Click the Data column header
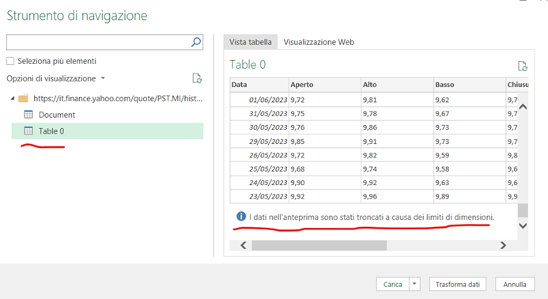The image size is (548, 299). (x=259, y=85)
